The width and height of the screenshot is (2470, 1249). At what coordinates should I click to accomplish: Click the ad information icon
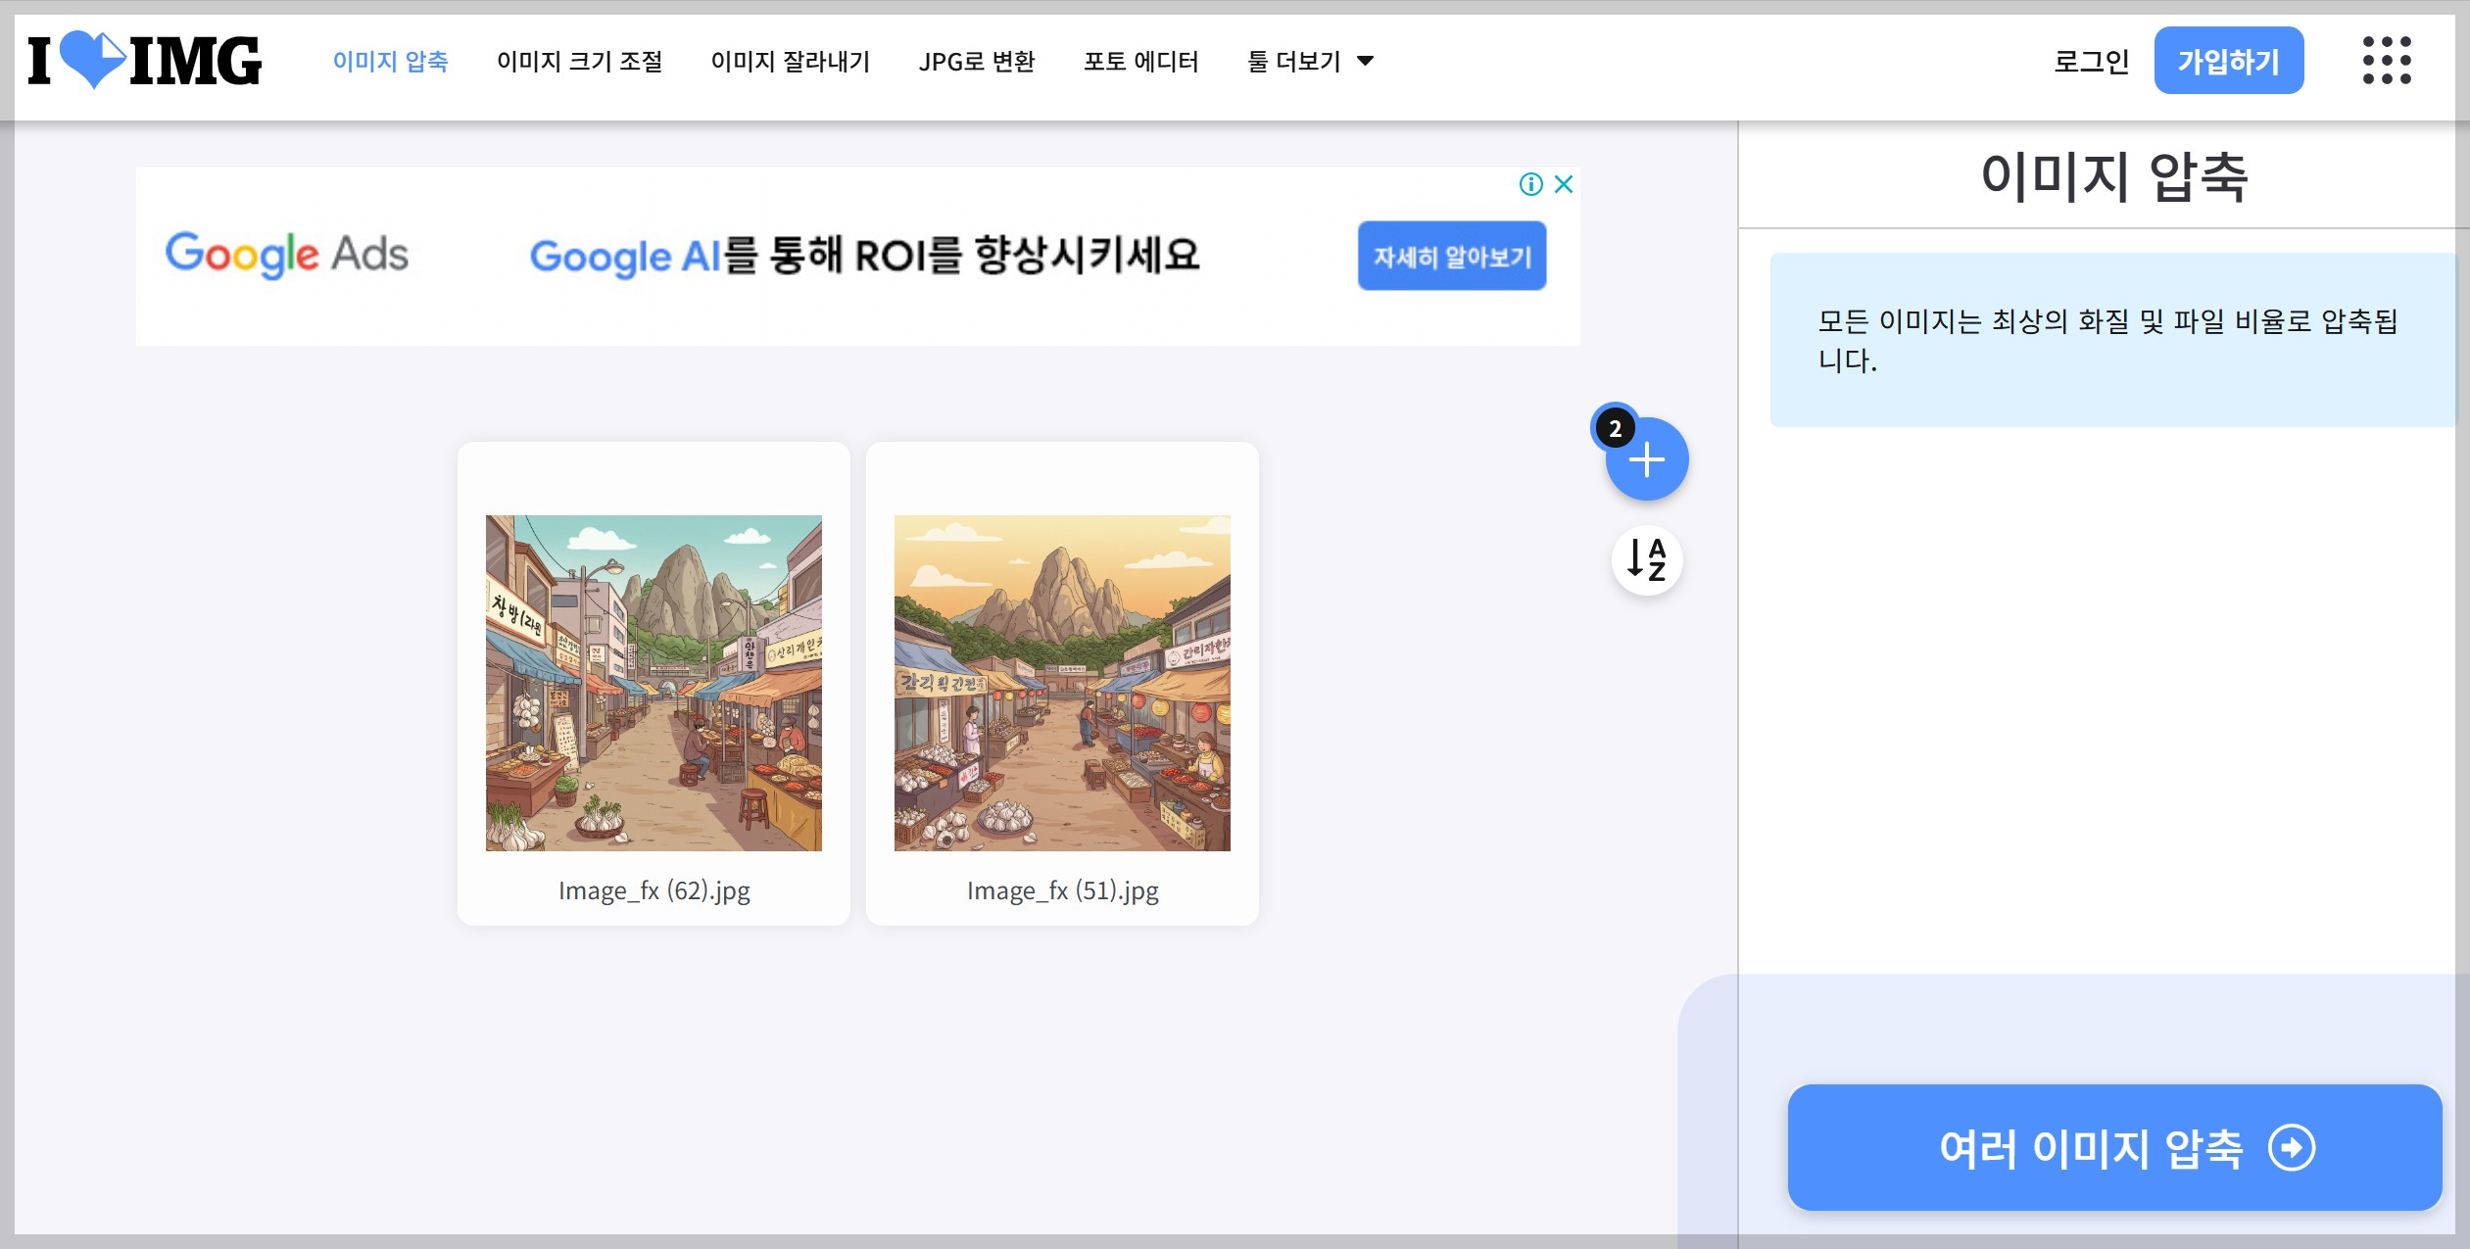pyautogui.click(x=1533, y=183)
